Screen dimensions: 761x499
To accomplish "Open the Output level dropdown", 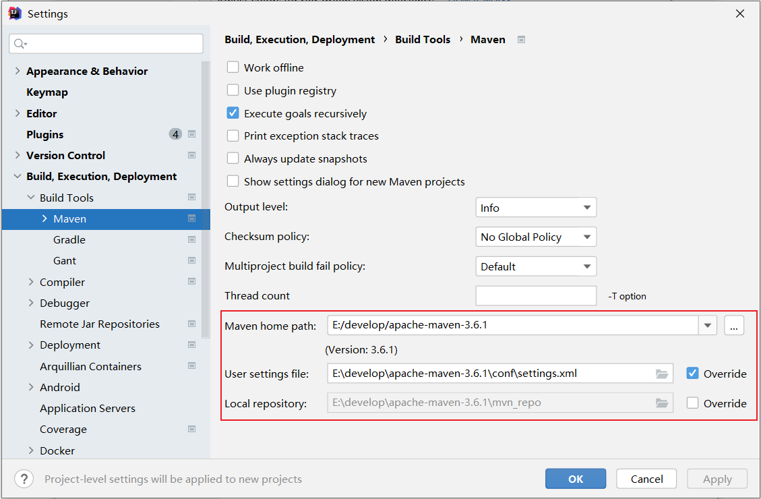I will [536, 208].
